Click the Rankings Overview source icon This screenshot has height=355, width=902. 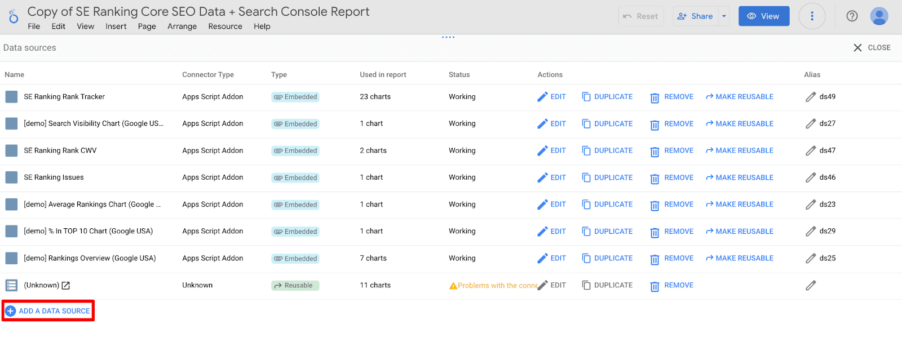(11, 259)
